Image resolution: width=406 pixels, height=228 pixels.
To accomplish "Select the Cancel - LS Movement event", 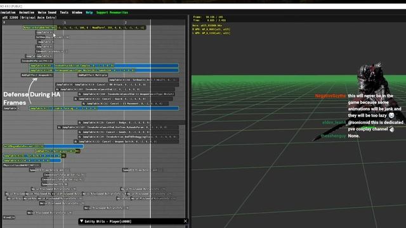I will click(126, 104).
